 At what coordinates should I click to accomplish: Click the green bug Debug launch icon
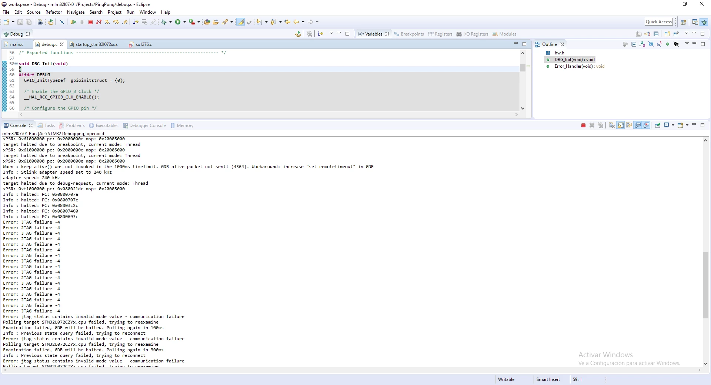[x=164, y=22]
